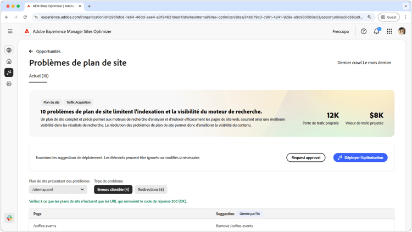
Task: Click the site information icon in address bar
Action: 36,17
